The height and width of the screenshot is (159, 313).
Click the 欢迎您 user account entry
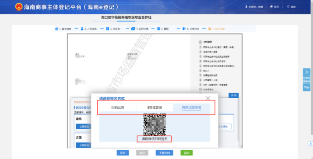pyautogui.click(x=254, y=7)
